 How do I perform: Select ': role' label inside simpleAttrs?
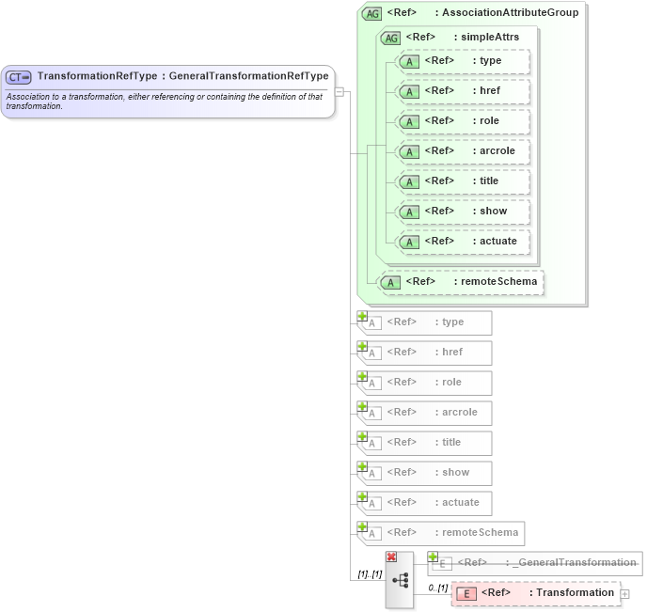[485, 120]
